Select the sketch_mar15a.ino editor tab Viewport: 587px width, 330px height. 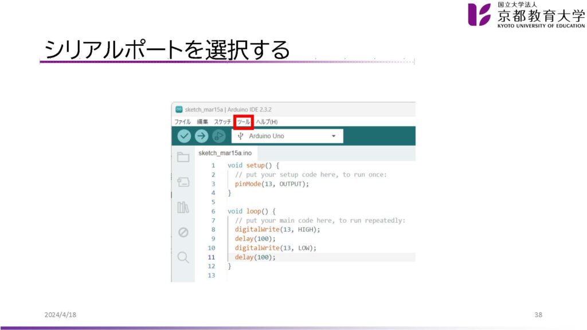[x=225, y=154]
